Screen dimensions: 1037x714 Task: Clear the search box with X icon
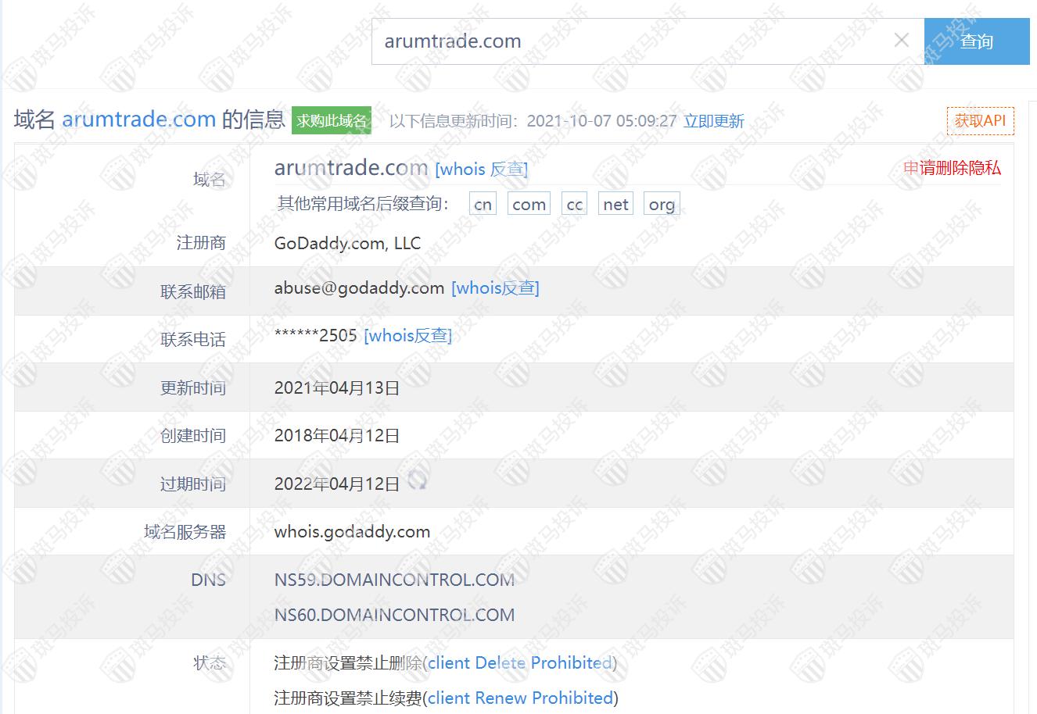[901, 41]
